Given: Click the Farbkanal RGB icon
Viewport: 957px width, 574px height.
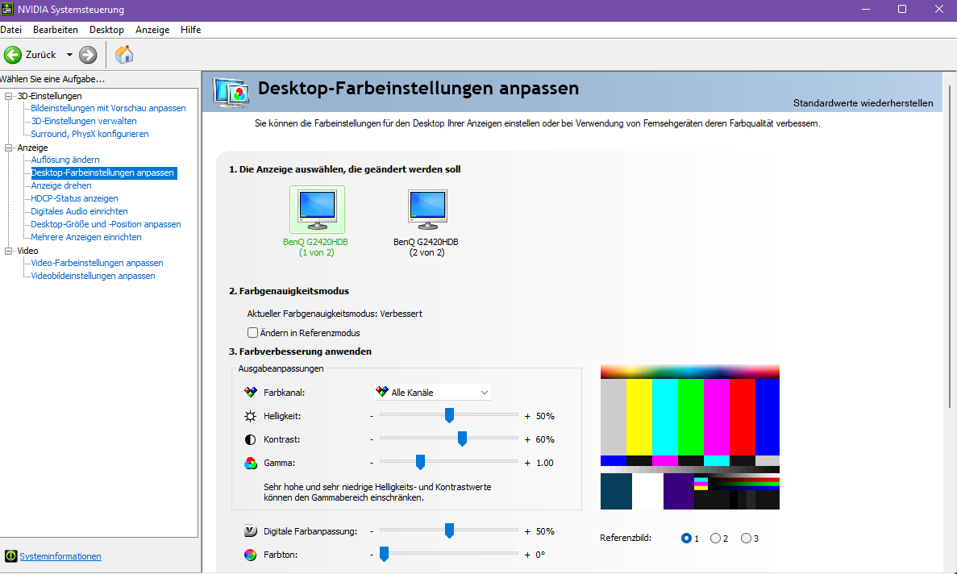Looking at the screenshot, I should click(250, 393).
